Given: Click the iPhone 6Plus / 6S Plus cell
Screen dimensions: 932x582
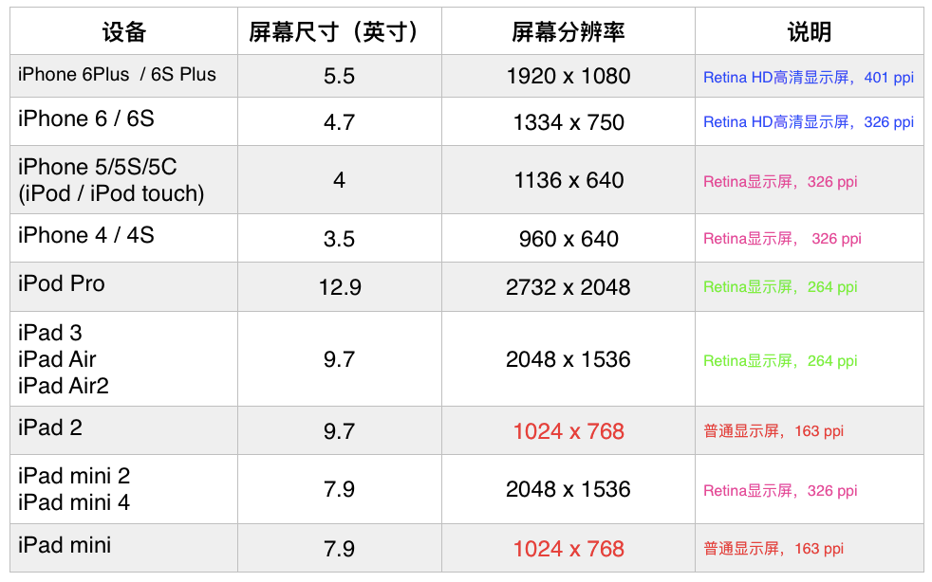Looking at the screenshot, I should [118, 75].
